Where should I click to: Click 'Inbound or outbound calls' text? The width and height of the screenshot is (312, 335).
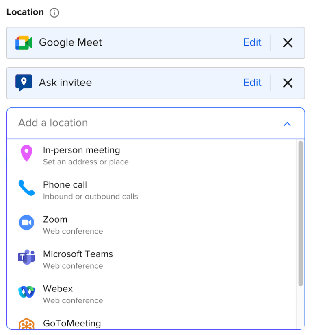pos(91,197)
